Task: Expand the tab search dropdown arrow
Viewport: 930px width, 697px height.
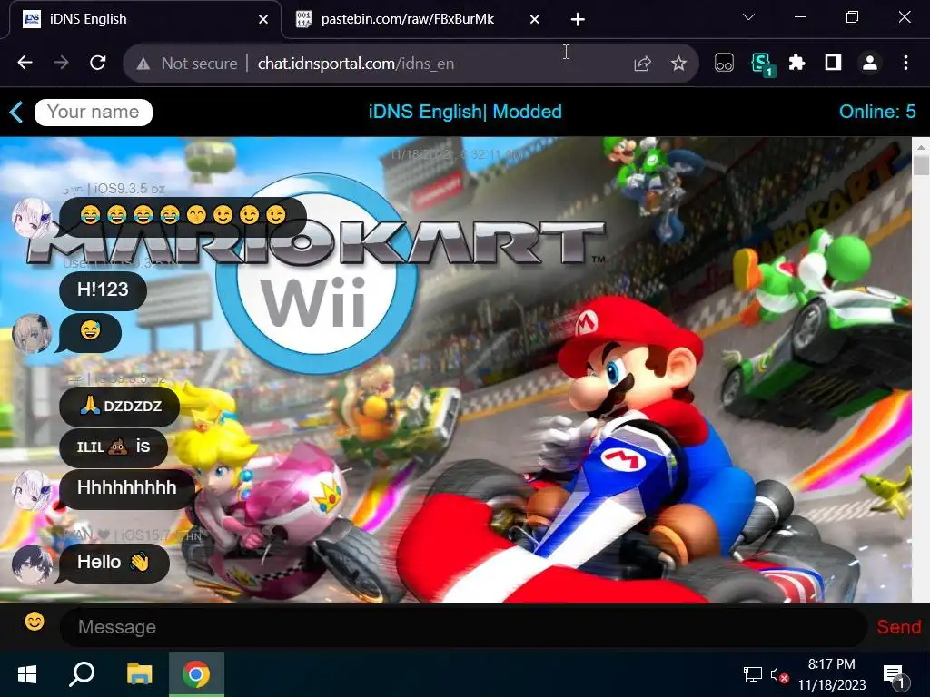Action: (x=748, y=17)
